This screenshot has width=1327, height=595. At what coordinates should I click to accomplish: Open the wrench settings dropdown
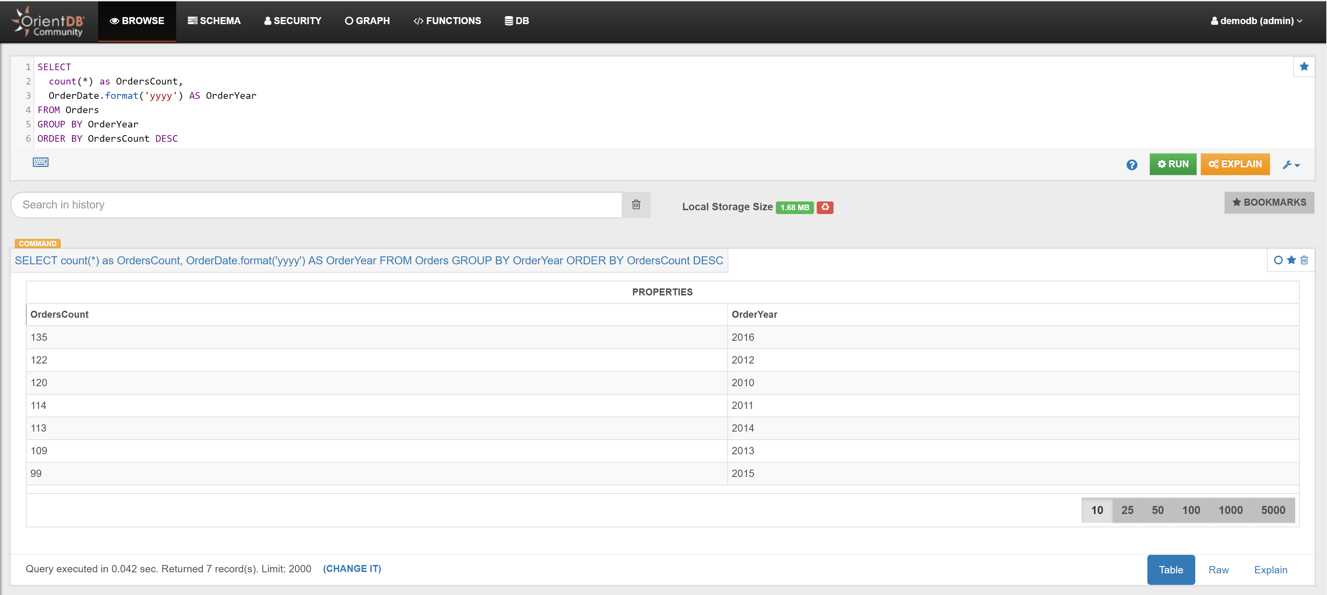(1291, 165)
